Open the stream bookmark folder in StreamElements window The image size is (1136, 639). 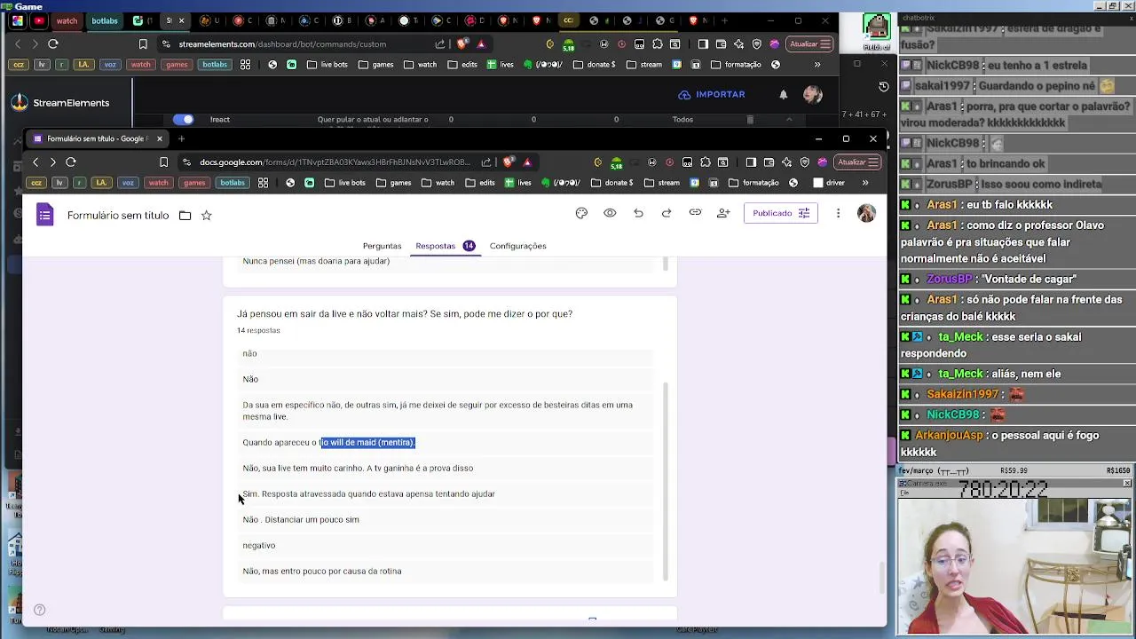[645, 65]
